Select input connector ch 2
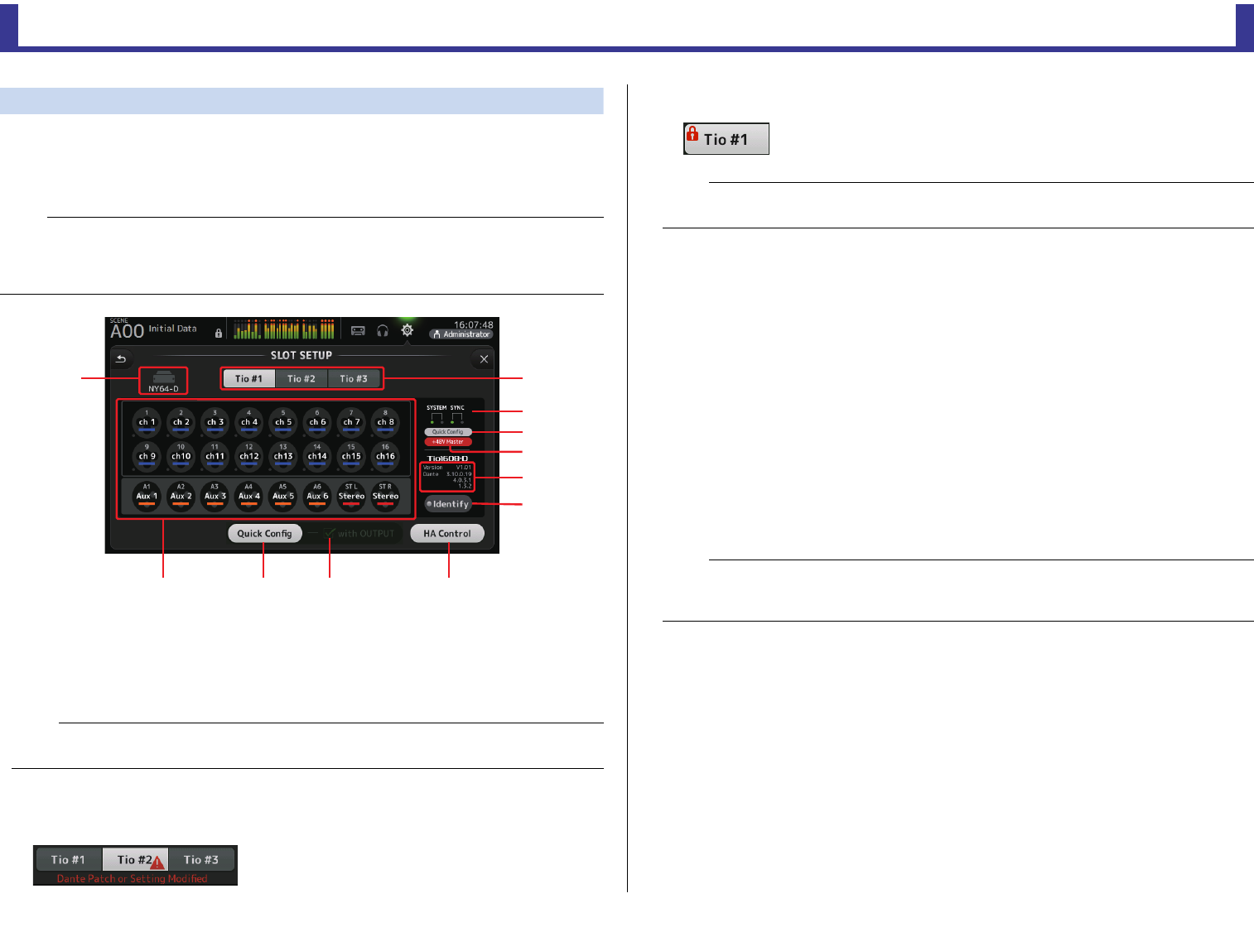1254x927 pixels. coord(181,421)
